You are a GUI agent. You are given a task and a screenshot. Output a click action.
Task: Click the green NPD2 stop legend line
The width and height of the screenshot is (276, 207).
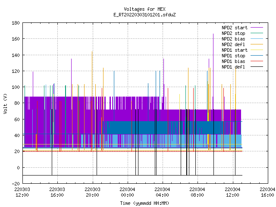tap(257, 33)
